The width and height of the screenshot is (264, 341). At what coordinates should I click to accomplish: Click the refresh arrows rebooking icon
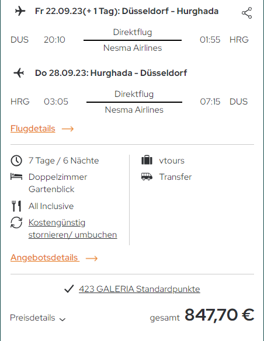coord(16,222)
